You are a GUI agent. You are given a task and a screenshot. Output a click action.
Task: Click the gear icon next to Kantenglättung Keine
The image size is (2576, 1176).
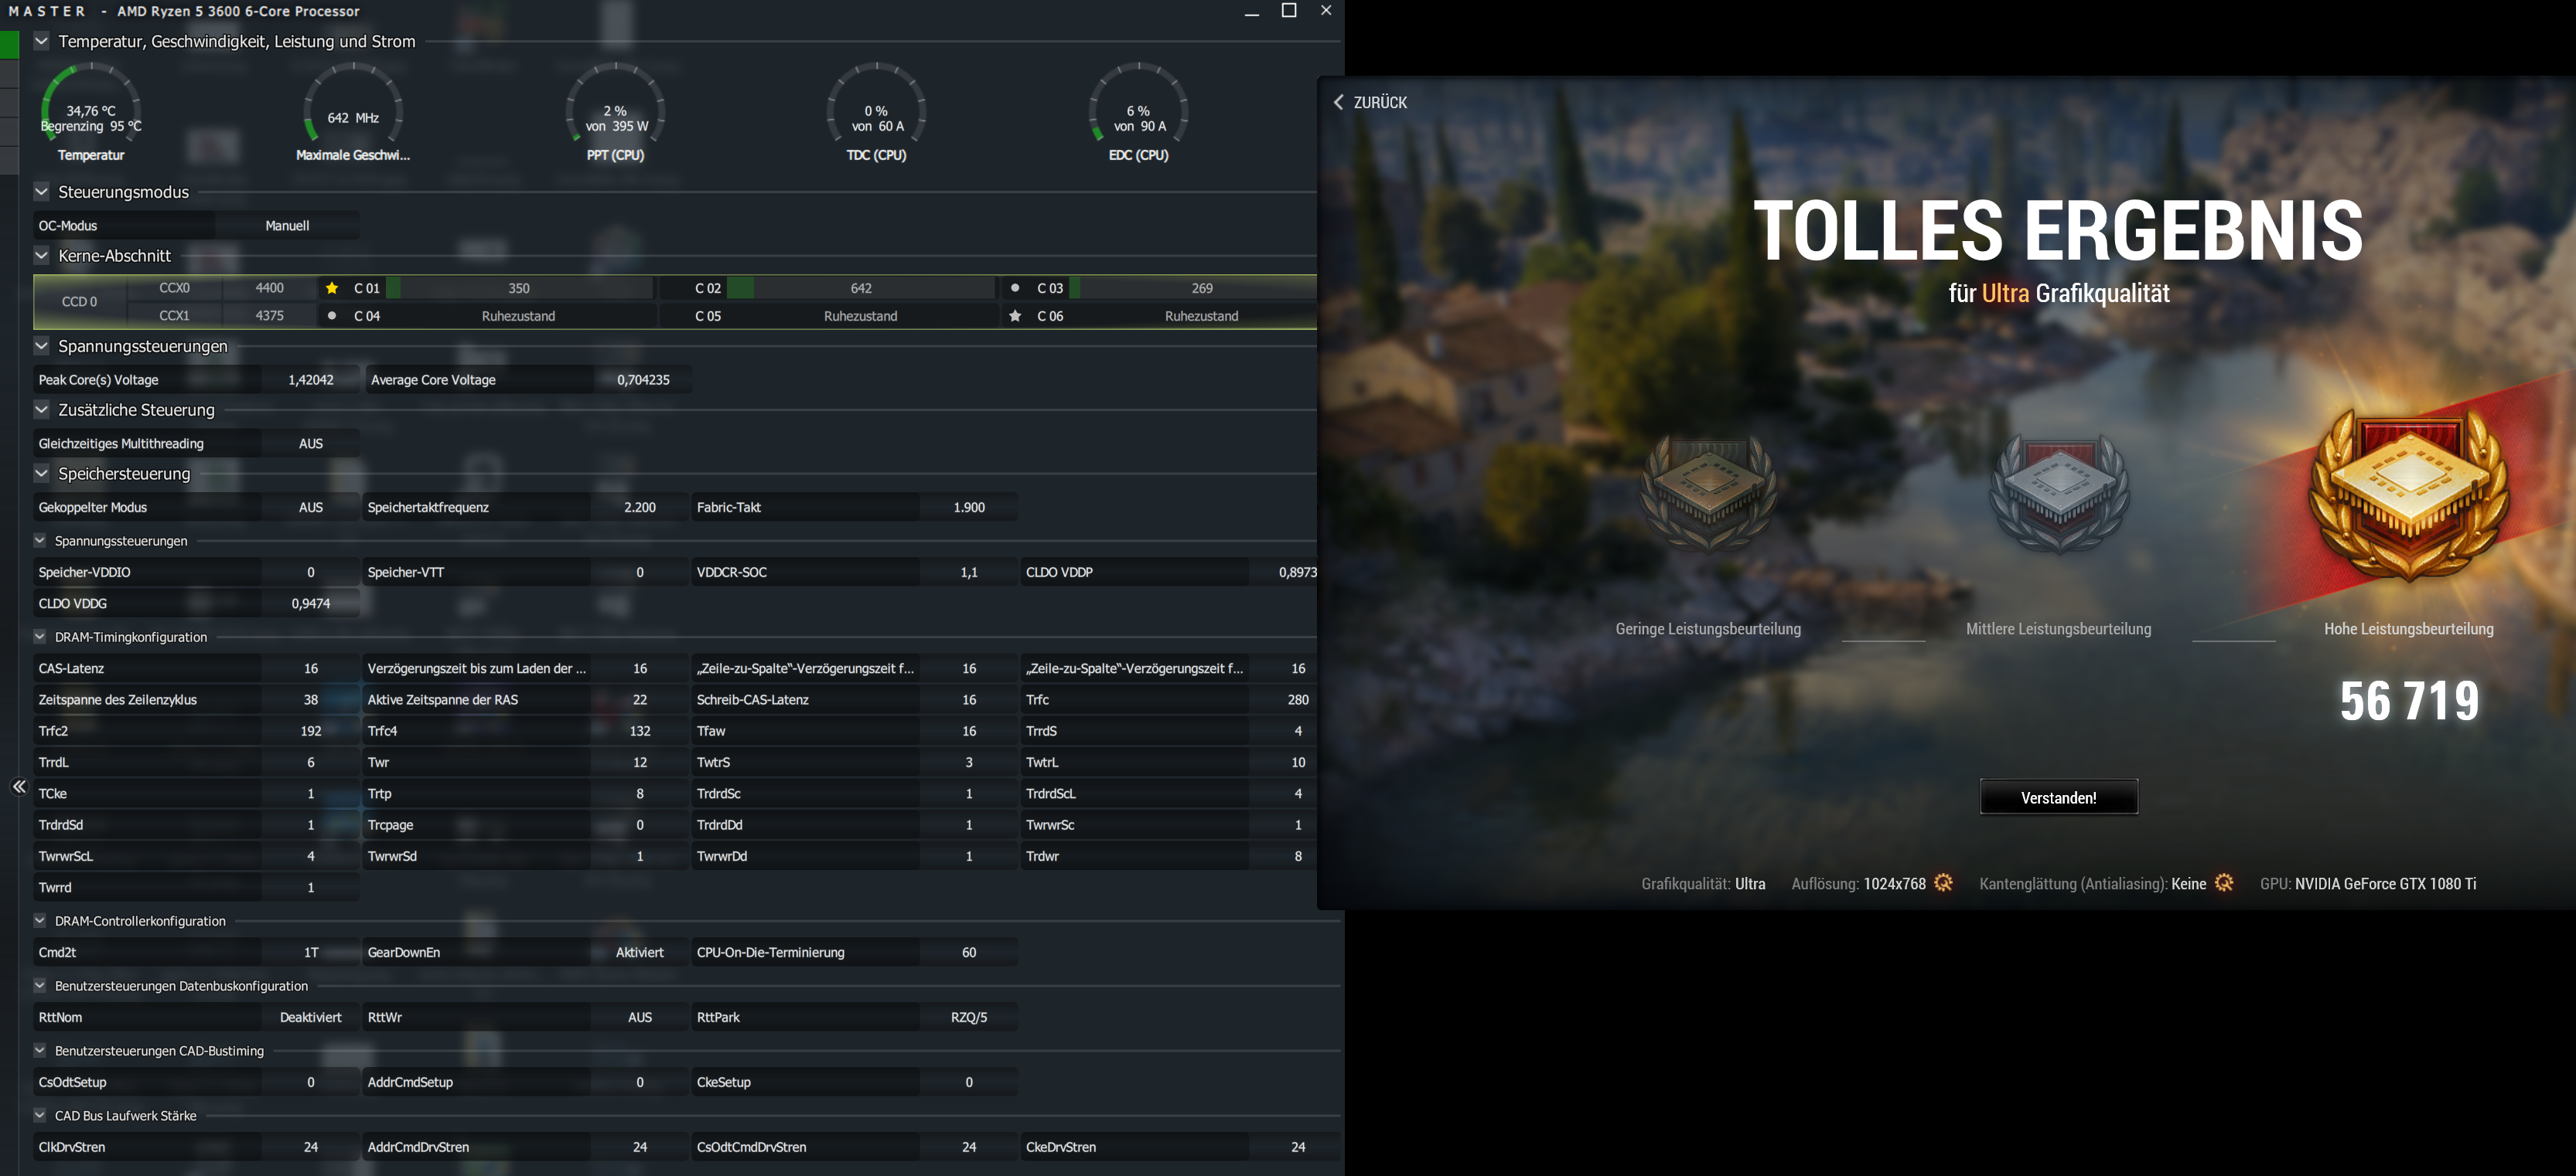[x=2224, y=883]
